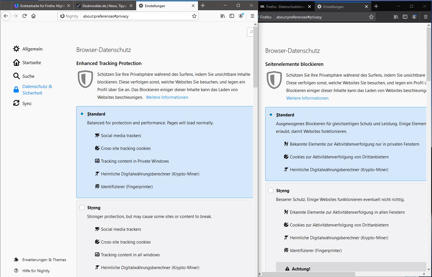This screenshot has width=432, height=277.
Task: Bookmark page with star in Nightly address bar
Action: click(194, 16)
